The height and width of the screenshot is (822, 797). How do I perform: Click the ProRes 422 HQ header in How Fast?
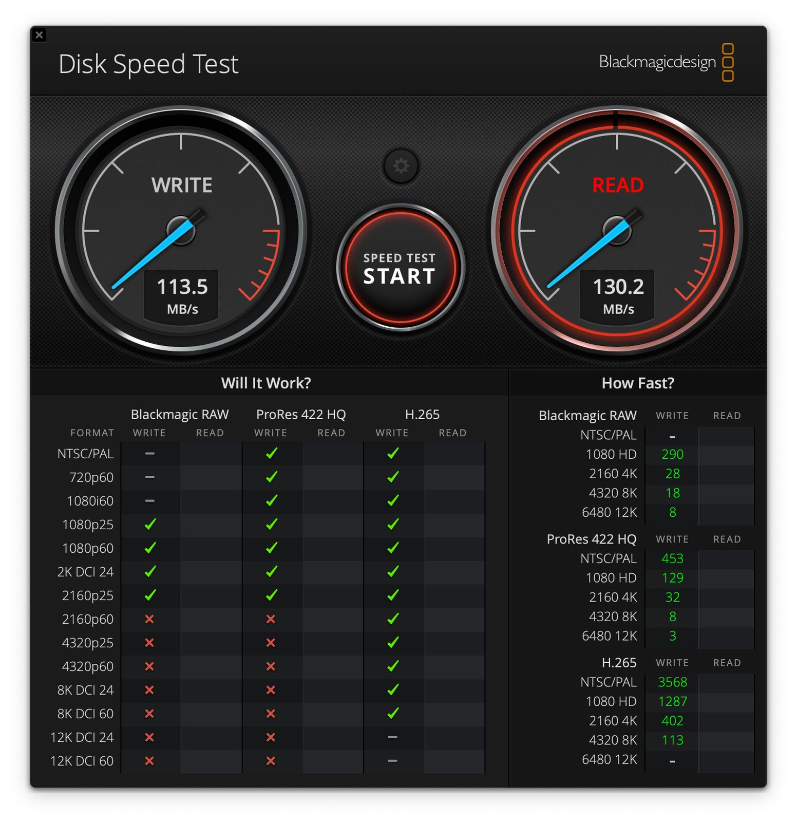[591, 539]
